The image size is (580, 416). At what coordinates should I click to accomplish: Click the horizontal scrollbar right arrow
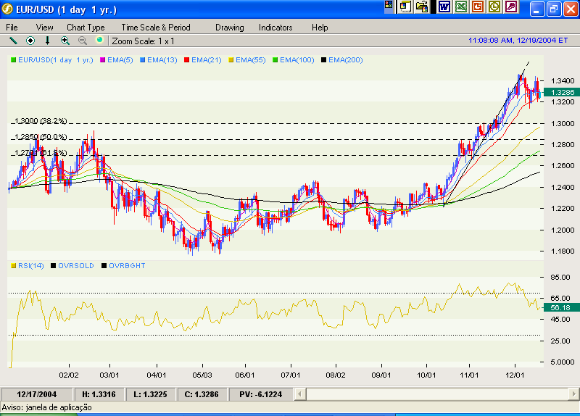[573, 394]
